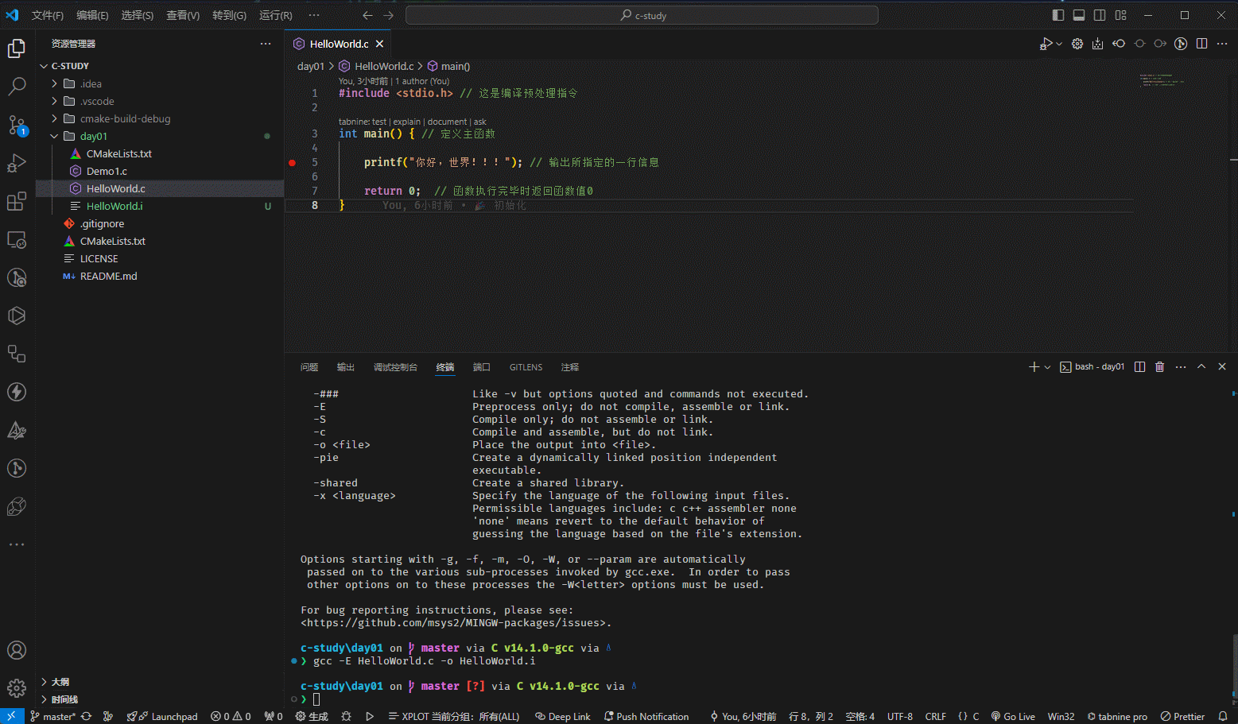
Task: Open the 文件(F) menu
Action: [47, 15]
